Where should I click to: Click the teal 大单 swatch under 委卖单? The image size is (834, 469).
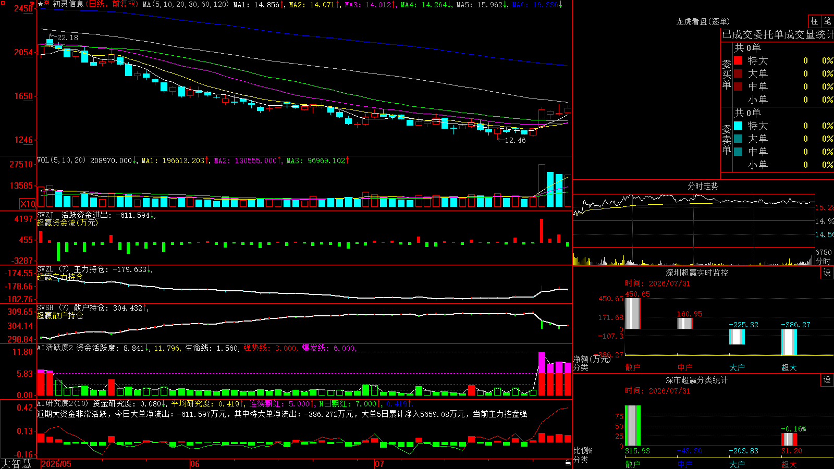738,139
